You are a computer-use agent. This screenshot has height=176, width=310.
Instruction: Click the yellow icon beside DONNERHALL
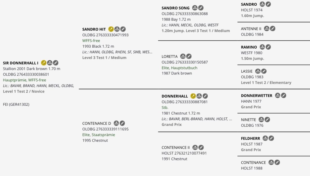point(193,96)
